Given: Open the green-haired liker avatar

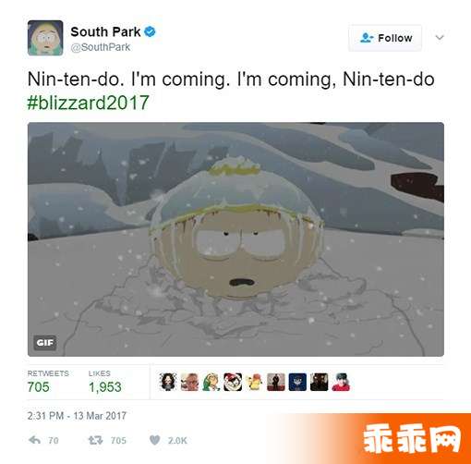Looking at the screenshot, I should (211, 382).
